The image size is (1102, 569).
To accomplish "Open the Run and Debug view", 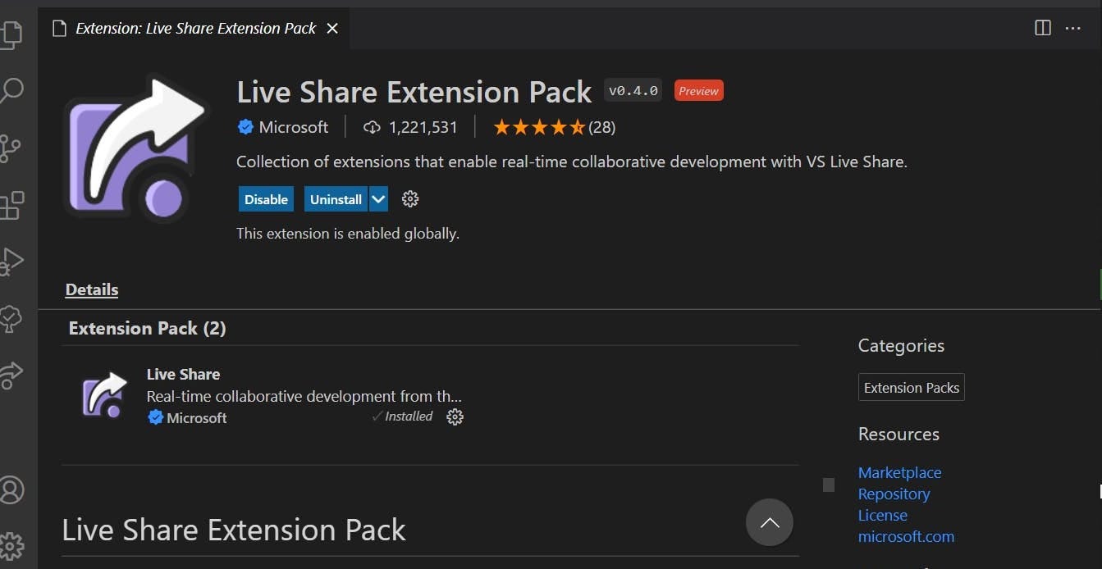I will tap(11, 262).
